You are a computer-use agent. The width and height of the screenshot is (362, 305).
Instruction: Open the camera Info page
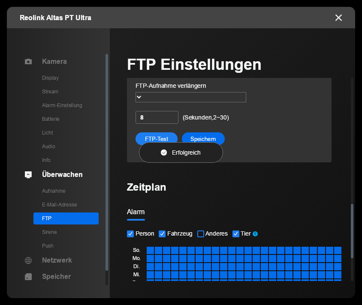46,160
